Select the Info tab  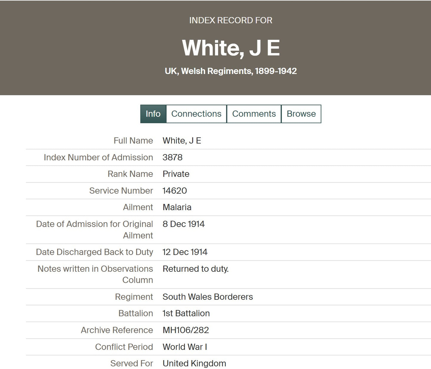tap(153, 114)
